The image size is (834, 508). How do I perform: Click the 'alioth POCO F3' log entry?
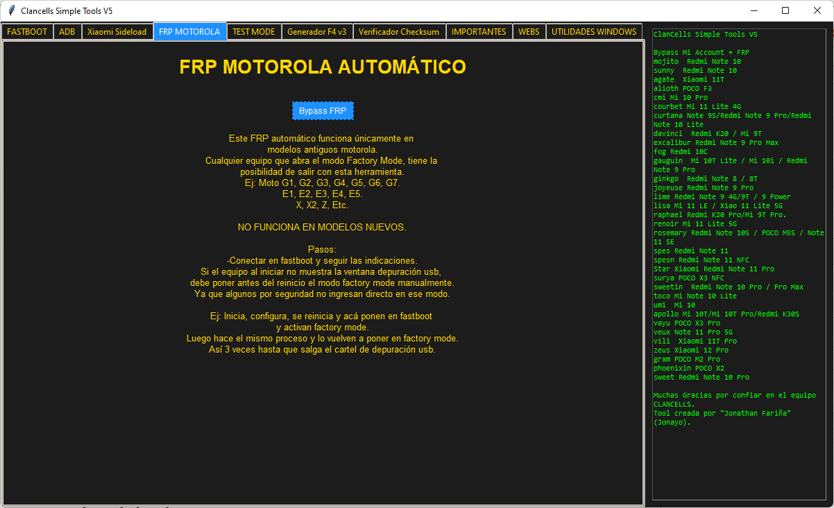(x=682, y=89)
